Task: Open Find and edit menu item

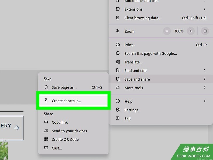Action: [161, 70]
